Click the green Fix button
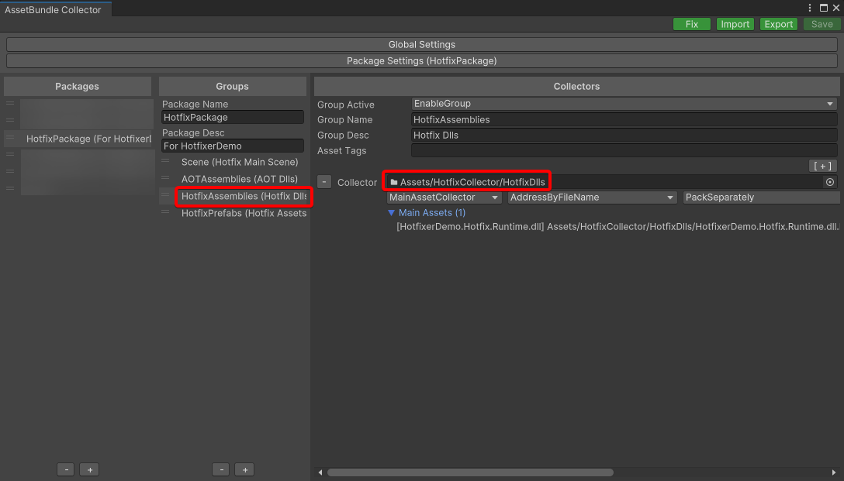The width and height of the screenshot is (844, 481). pyautogui.click(x=691, y=24)
